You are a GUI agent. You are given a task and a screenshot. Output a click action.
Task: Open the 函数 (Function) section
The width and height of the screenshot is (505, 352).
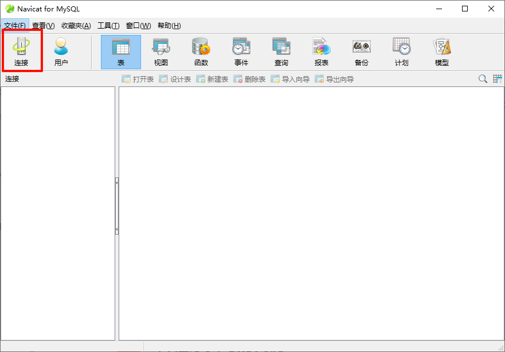pos(201,52)
